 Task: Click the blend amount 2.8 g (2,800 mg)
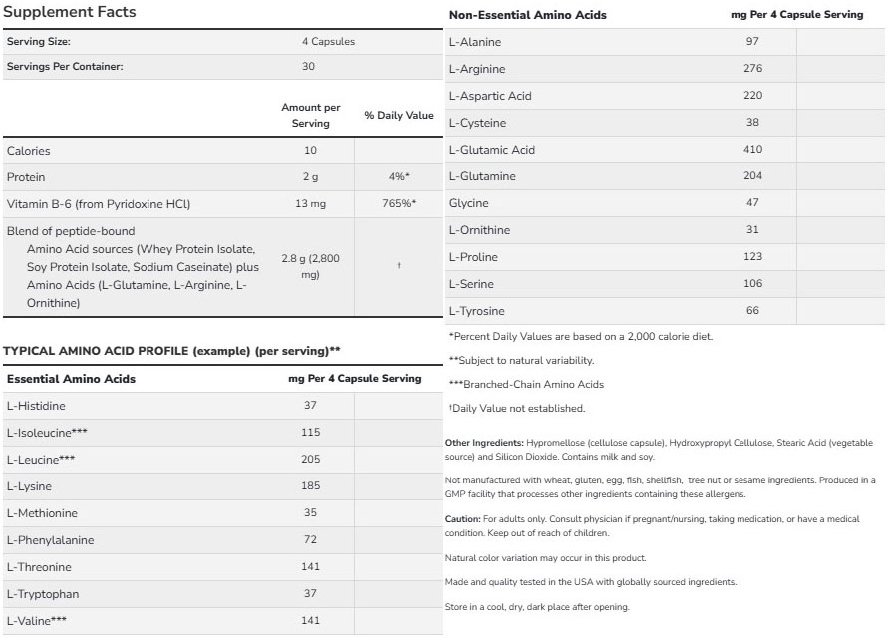(310, 266)
